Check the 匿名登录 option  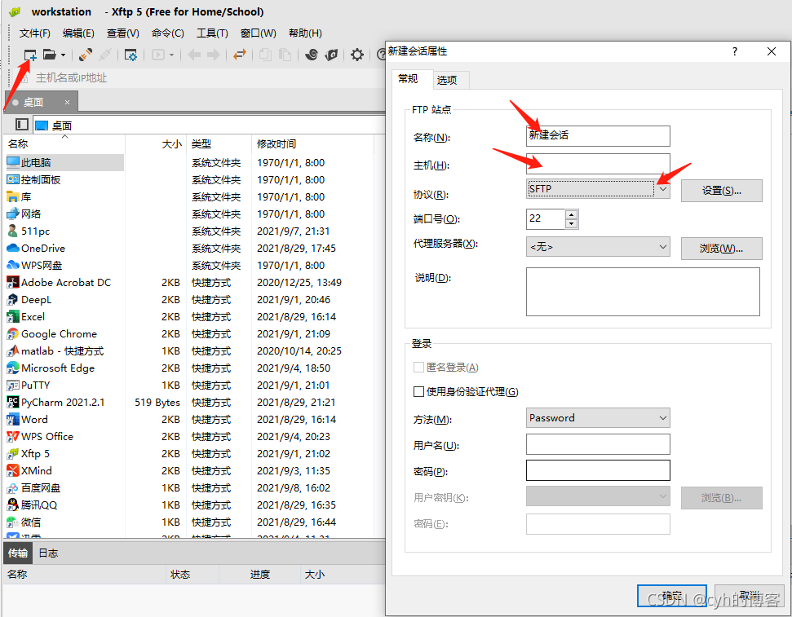419,367
